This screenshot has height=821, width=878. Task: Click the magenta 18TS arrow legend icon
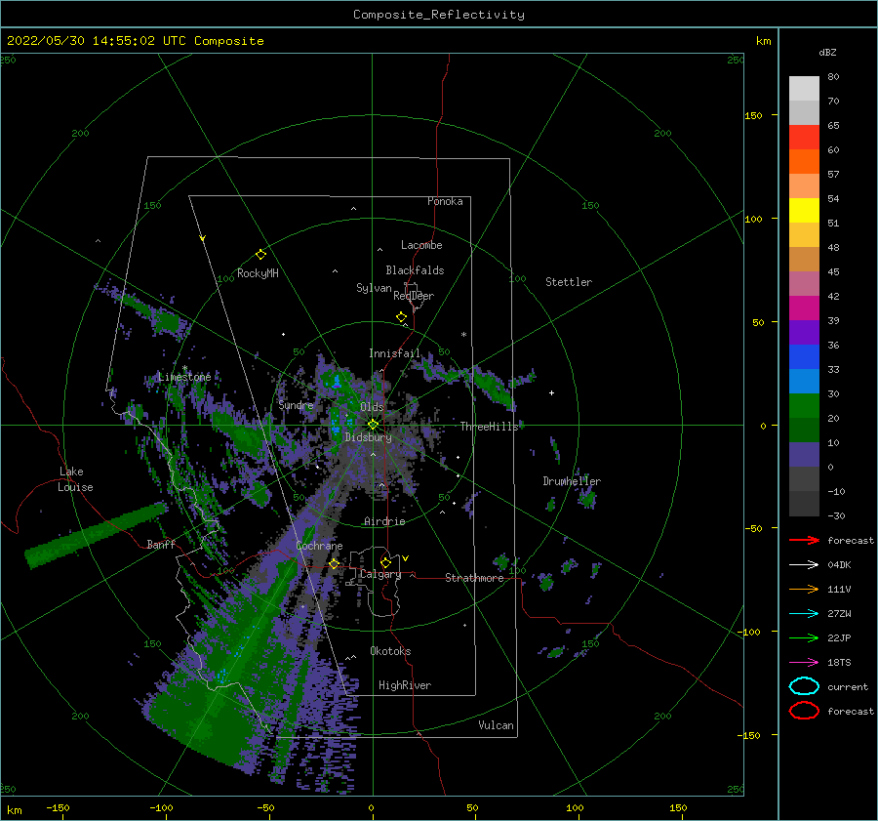[x=804, y=663]
